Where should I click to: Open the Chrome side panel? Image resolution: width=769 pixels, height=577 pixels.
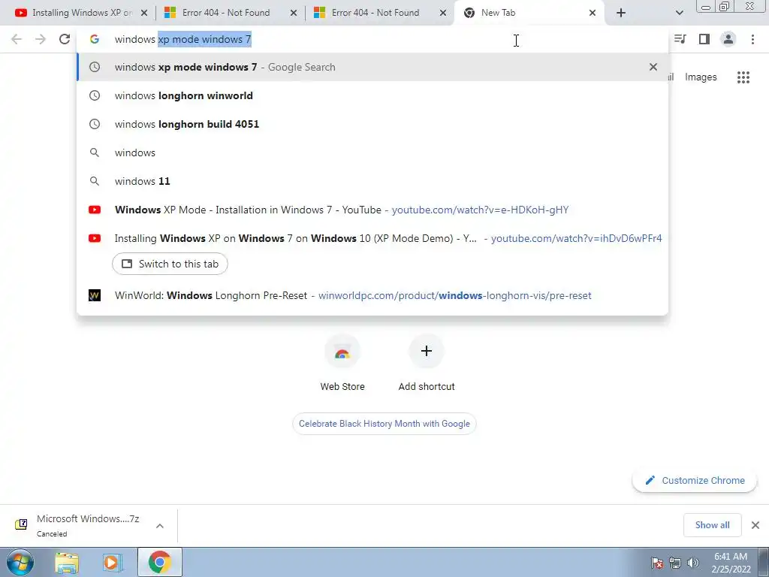[x=704, y=39]
